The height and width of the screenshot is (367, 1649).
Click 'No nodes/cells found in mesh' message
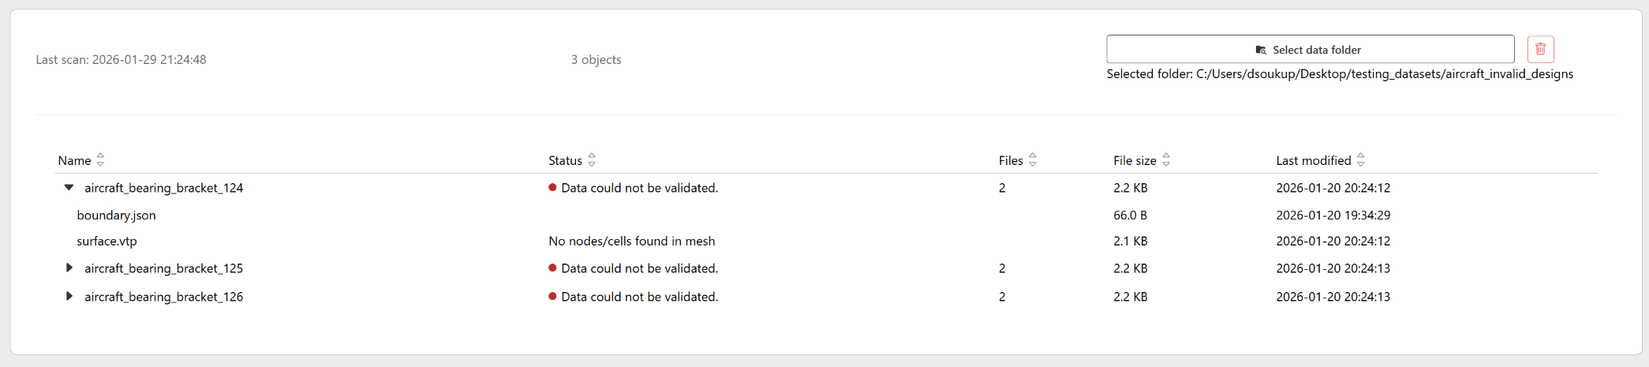tap(631, 241)
